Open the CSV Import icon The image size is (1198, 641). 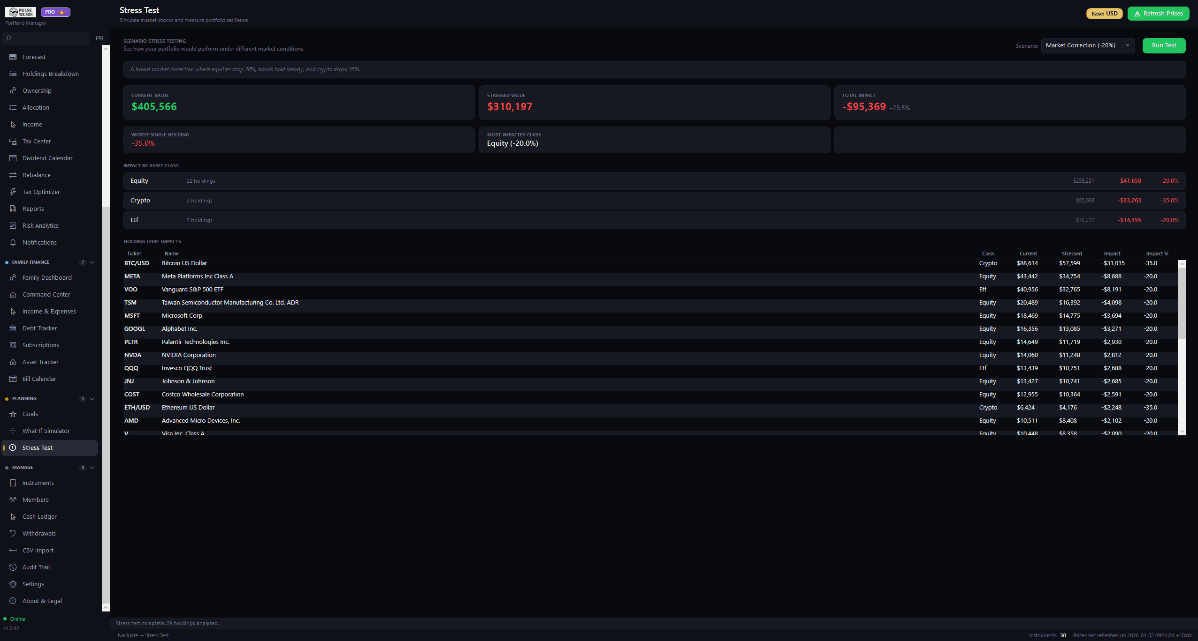[x=13, y=550]
